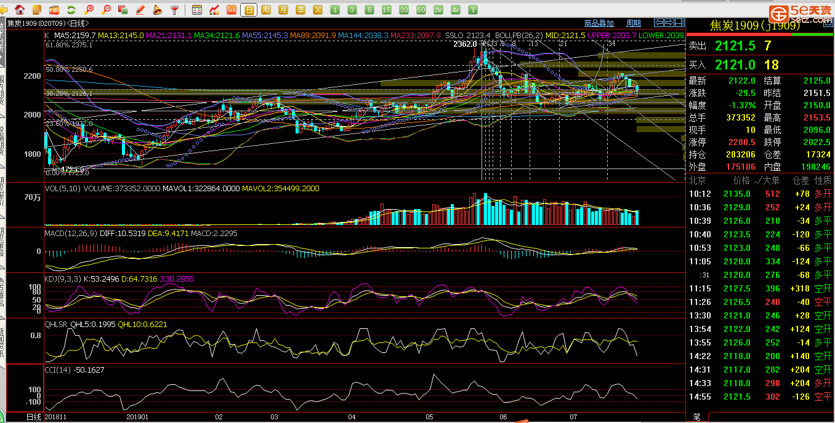This screenshot has width=835, height=423.
Task: Click the 价格 column header in trade list
Action: click(x=742, y=180)
